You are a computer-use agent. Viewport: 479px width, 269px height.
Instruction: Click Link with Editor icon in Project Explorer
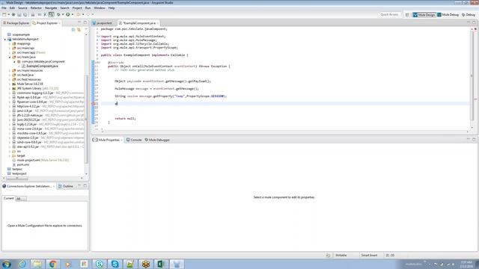pos(79,30)
